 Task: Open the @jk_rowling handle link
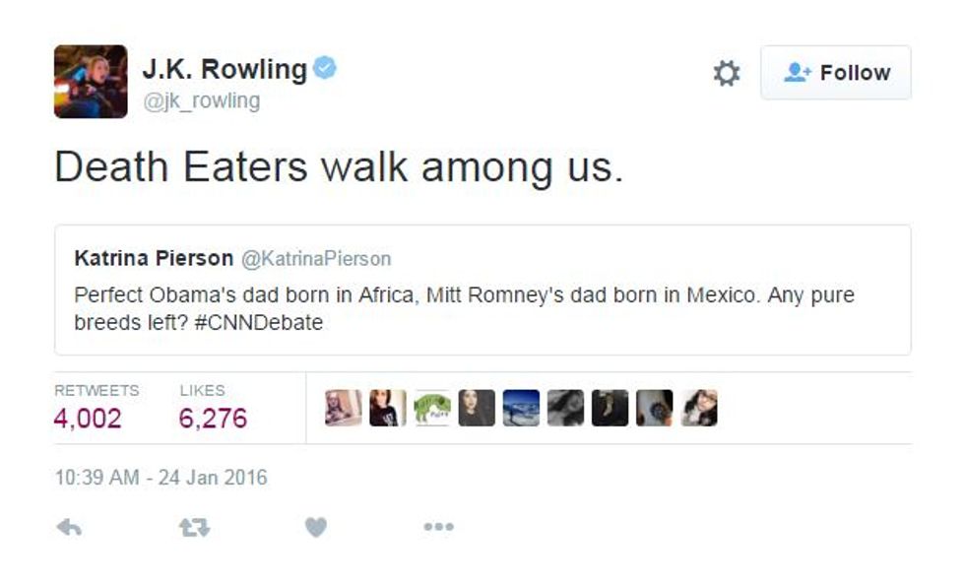(202, 101)
